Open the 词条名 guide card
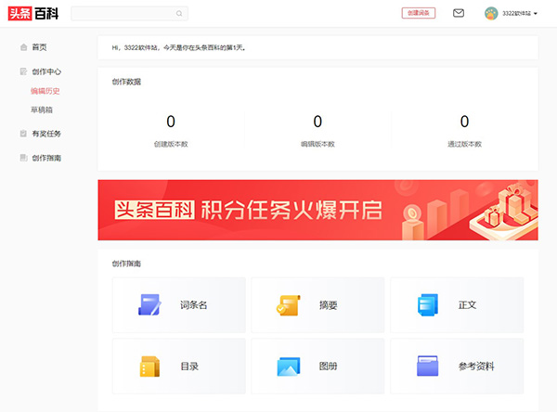 click(x=179, y=304)
